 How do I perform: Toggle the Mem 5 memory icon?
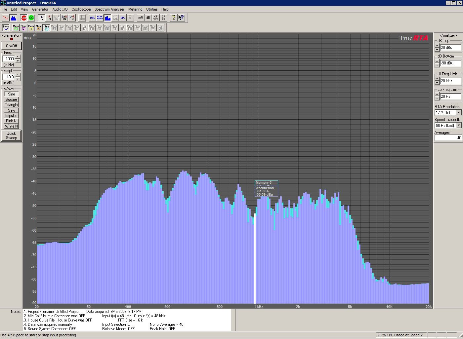(46, 28)
